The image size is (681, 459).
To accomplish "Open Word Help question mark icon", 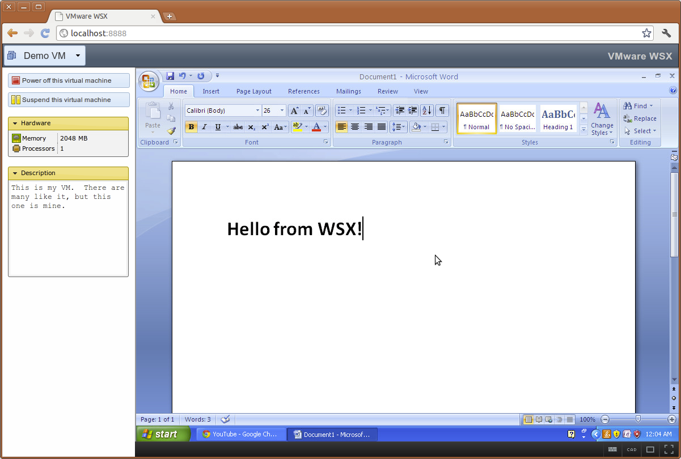I will click(673, 90).
